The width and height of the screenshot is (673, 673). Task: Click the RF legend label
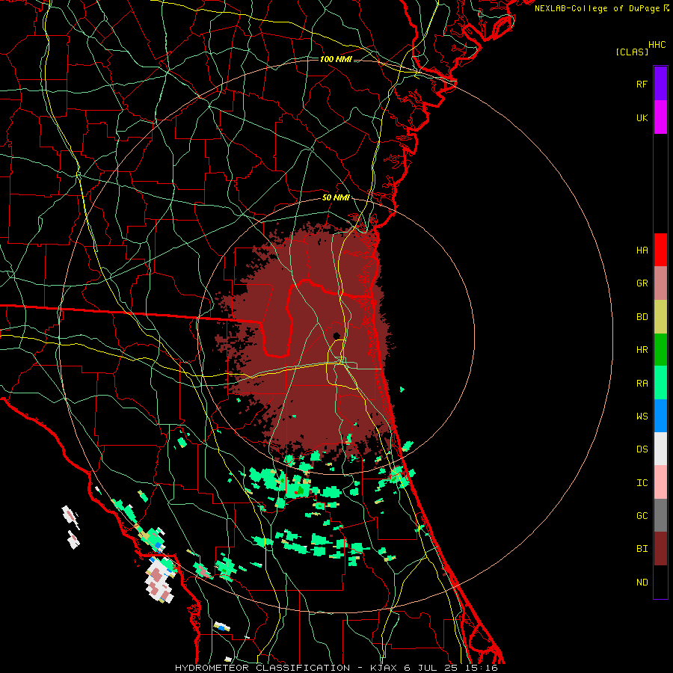click(x=642, y=84)
